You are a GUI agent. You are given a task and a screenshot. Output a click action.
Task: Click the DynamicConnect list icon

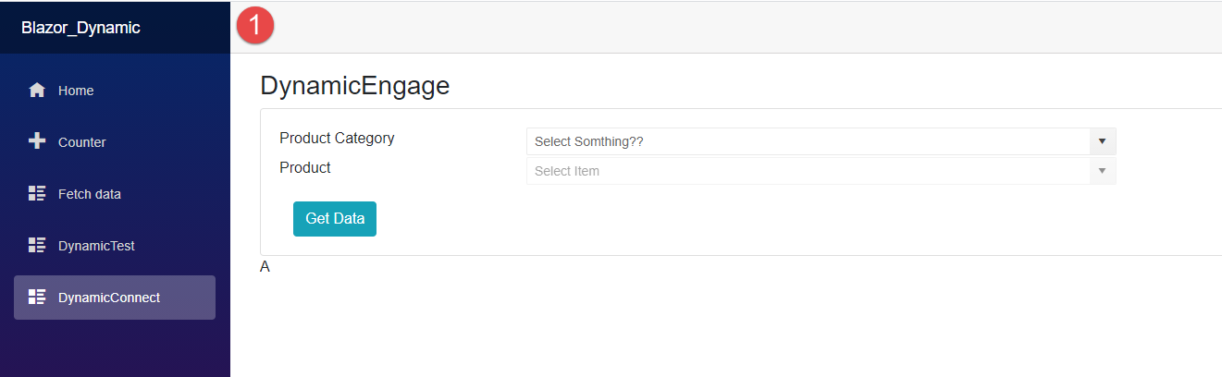pos(37,297)
